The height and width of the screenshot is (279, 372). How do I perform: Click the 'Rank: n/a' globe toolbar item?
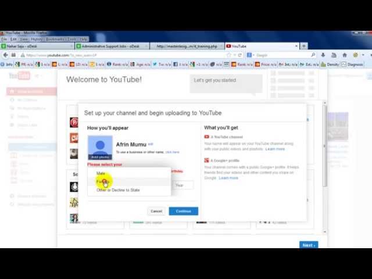(x=117, y=65)
